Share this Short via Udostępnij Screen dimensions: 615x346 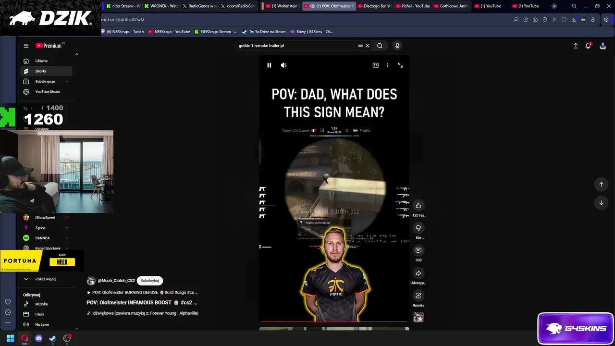click(x=418, y=273)
